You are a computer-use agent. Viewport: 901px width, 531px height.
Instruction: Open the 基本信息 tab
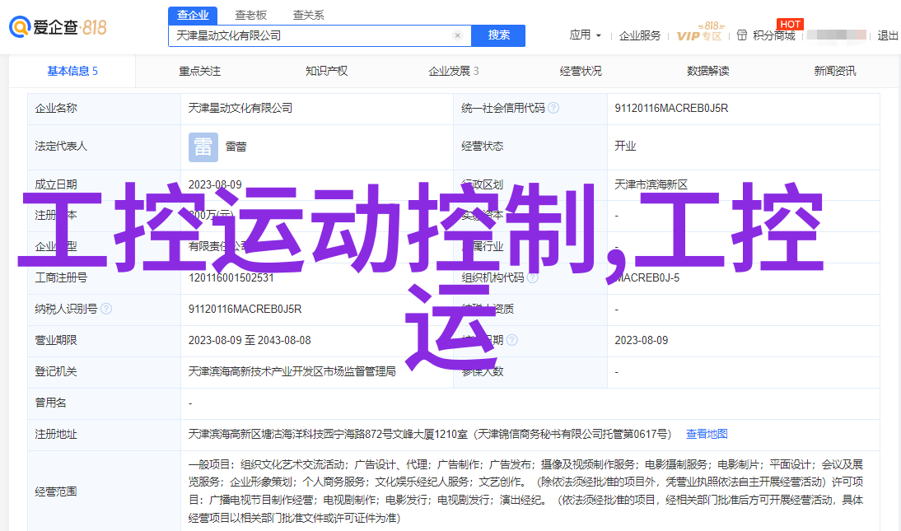[72, 72]
